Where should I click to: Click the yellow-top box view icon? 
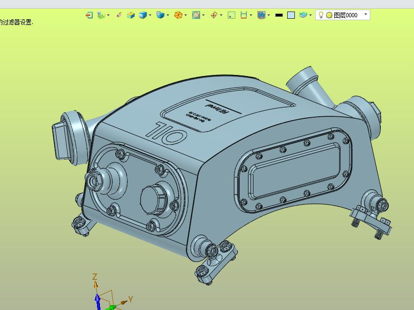[x=131, y=15]
